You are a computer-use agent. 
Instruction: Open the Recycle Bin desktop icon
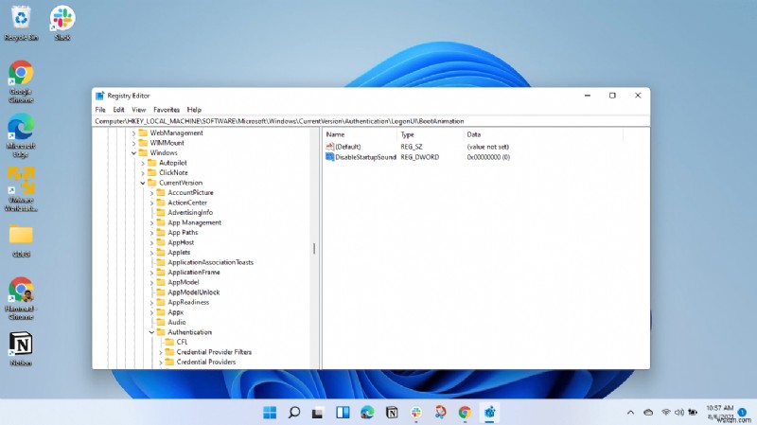21,23
